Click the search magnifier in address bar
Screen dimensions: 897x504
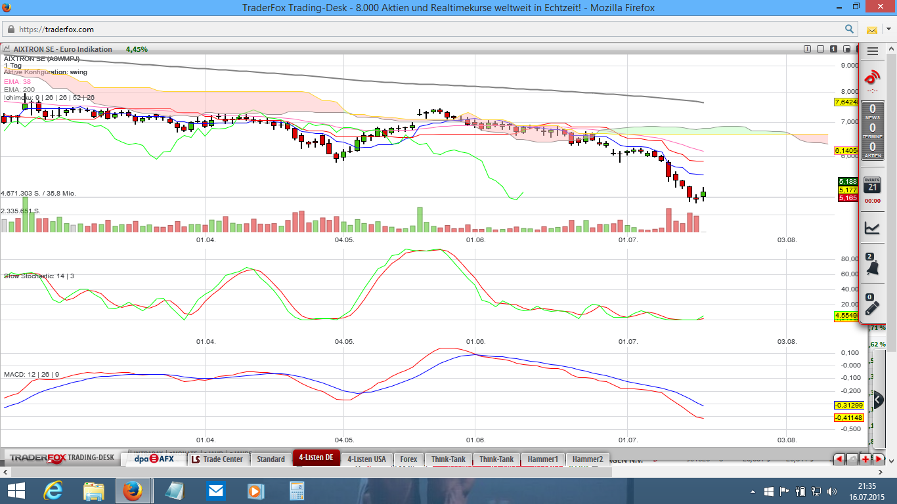point(849,29)
